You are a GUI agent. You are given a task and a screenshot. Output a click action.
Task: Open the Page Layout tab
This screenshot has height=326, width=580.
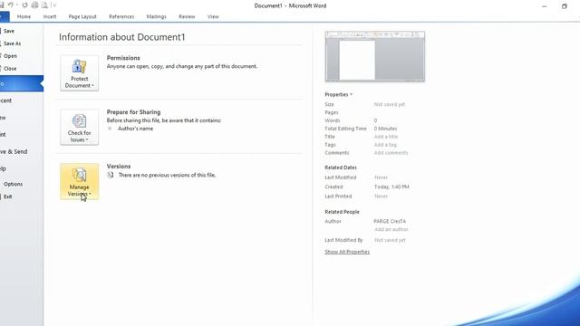coord(82,16)
